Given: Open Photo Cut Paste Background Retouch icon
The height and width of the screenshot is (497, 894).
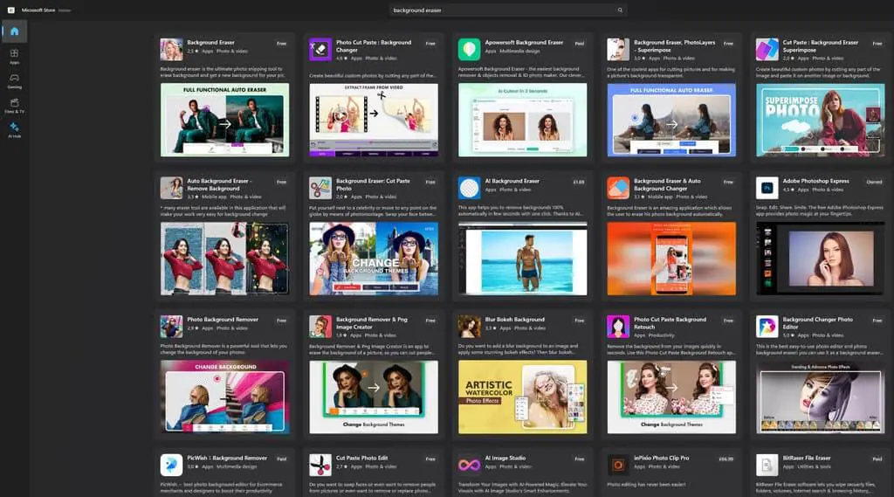Looking at the screenshot, I should click(x=618, y=327).
